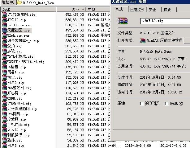
Task: Click the archive icon for 178游戏网.zip
Action: [4, 104]
